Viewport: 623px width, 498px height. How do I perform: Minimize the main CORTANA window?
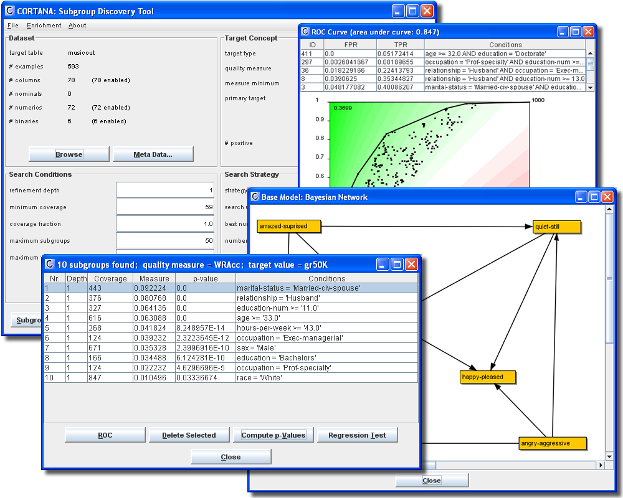coord(399,11)
